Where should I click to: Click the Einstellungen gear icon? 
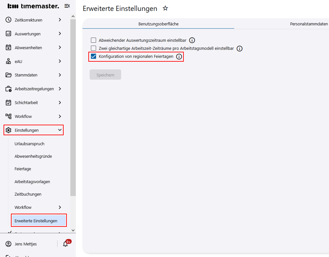pos(9,130)
